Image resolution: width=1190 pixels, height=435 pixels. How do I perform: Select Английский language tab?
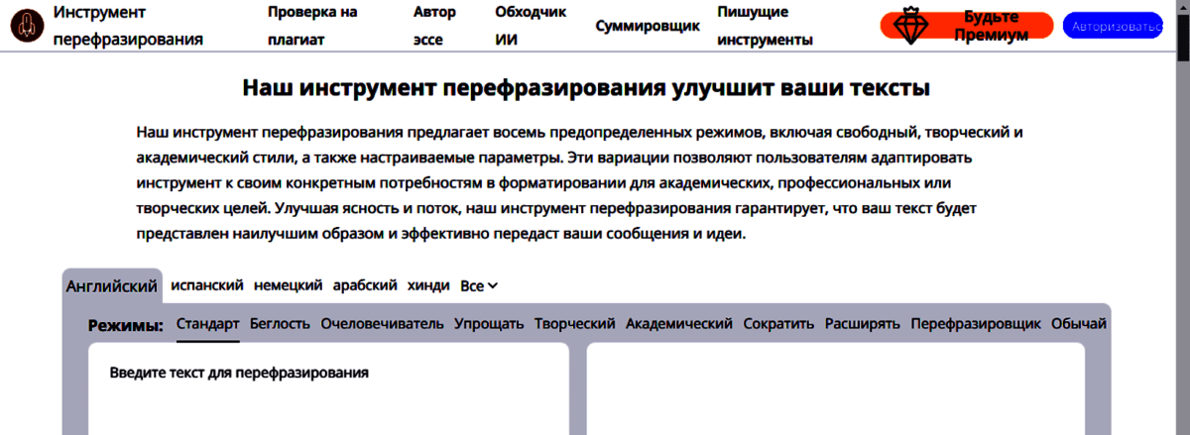tap(112, 286)
